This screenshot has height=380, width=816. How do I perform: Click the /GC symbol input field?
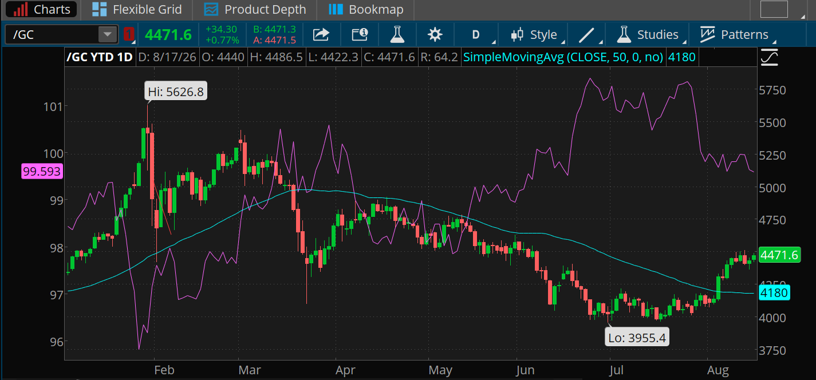(x=52, y=35)
